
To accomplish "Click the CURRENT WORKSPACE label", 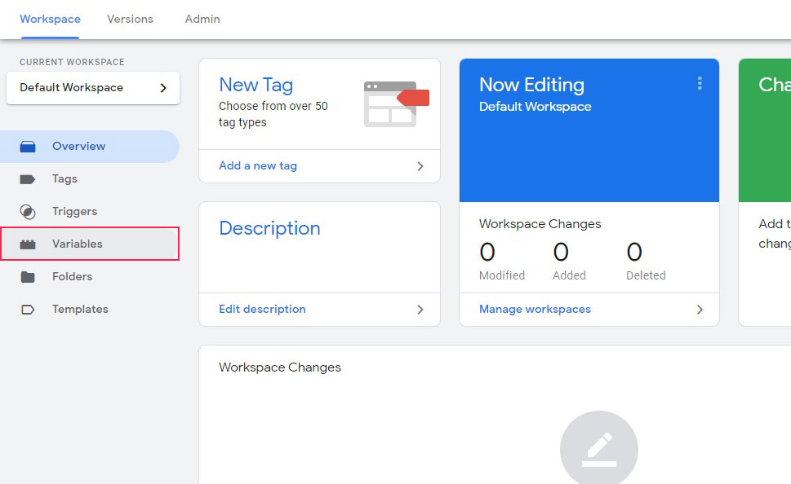I will 72,62.
